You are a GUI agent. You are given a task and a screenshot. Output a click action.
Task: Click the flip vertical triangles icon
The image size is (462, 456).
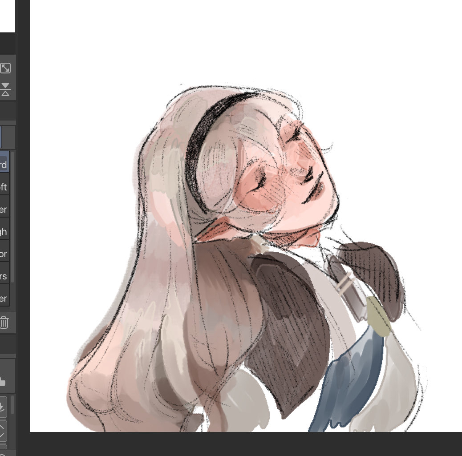tap(5, 89)
